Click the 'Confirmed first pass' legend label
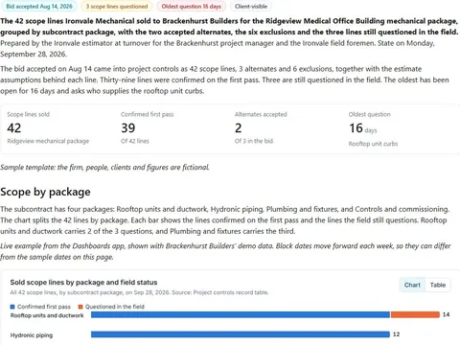The height and width of the screenshot is (345, 460). (x=44, y=307)
